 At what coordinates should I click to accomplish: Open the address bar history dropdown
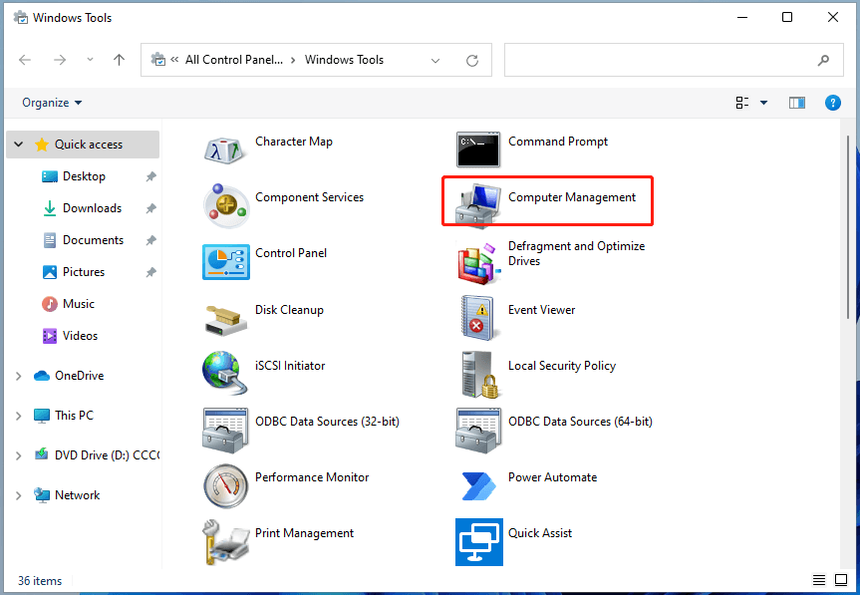click(435, 60)
